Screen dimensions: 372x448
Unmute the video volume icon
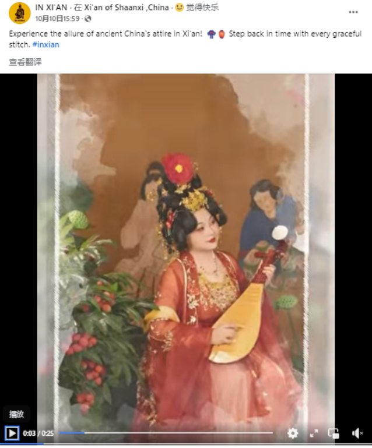click(x=357, y=433)
